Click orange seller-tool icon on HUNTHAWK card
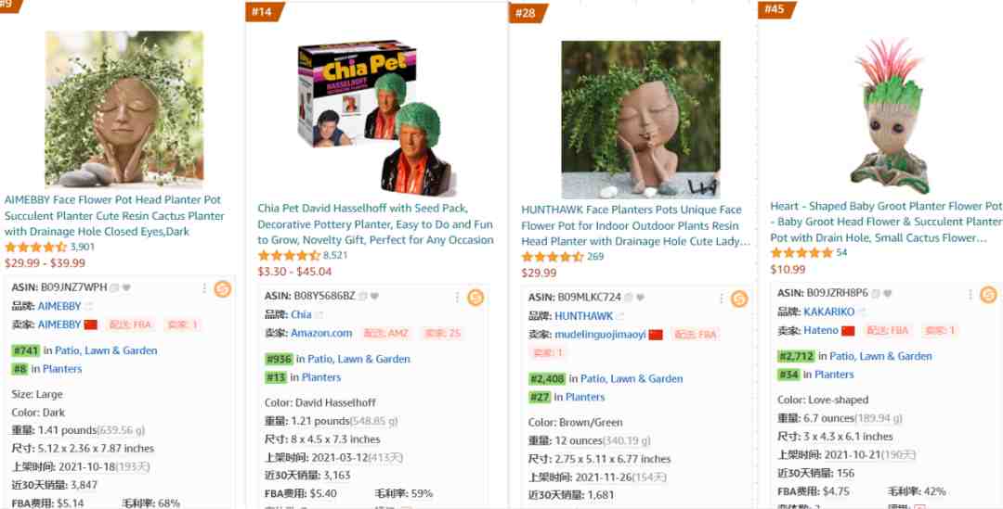Viewport: 1003px width, 509px height. 739,299
